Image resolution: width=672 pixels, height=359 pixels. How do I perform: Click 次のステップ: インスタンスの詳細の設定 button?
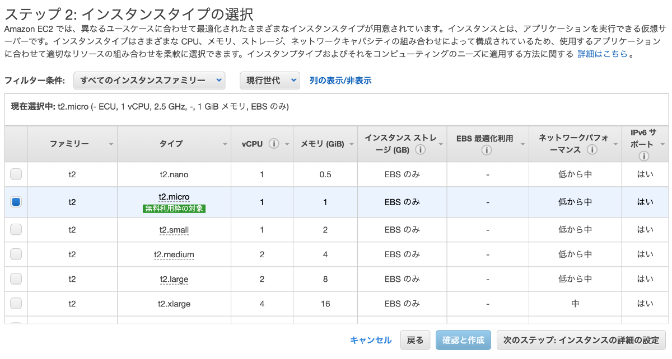click(x=581, y=340)
